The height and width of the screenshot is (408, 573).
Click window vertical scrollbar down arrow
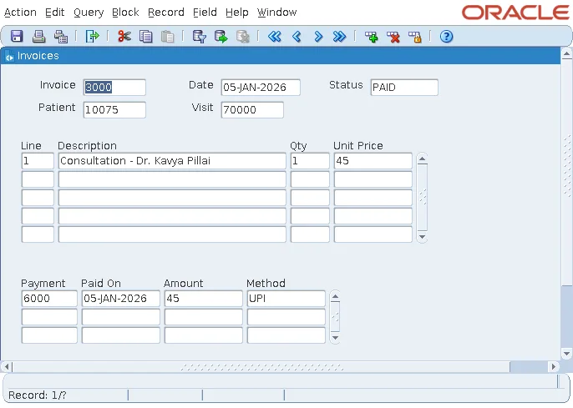[566, 353]
